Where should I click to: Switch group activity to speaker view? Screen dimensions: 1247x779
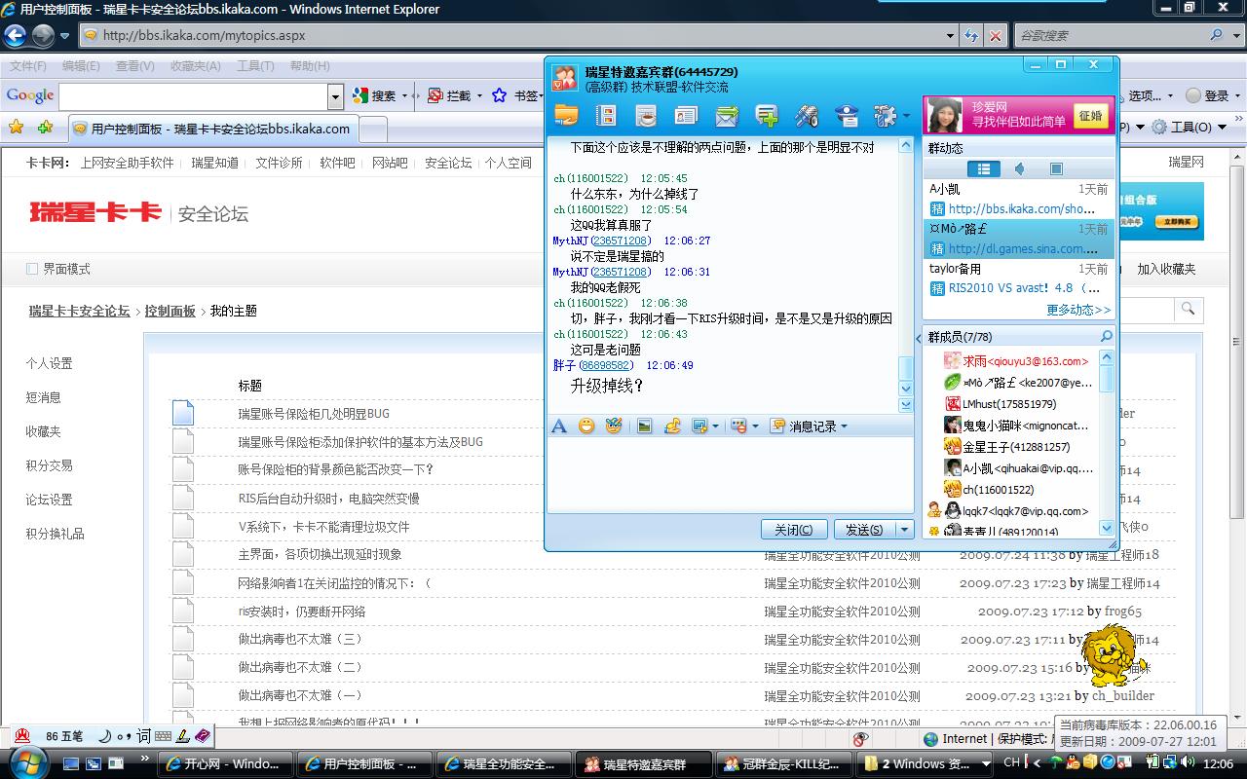[x=1019, y=169]
